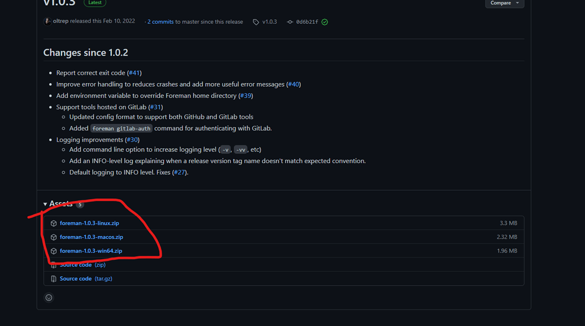
Task: Click the Changes since 1.0.2 heading
Action: pos(86,53)
